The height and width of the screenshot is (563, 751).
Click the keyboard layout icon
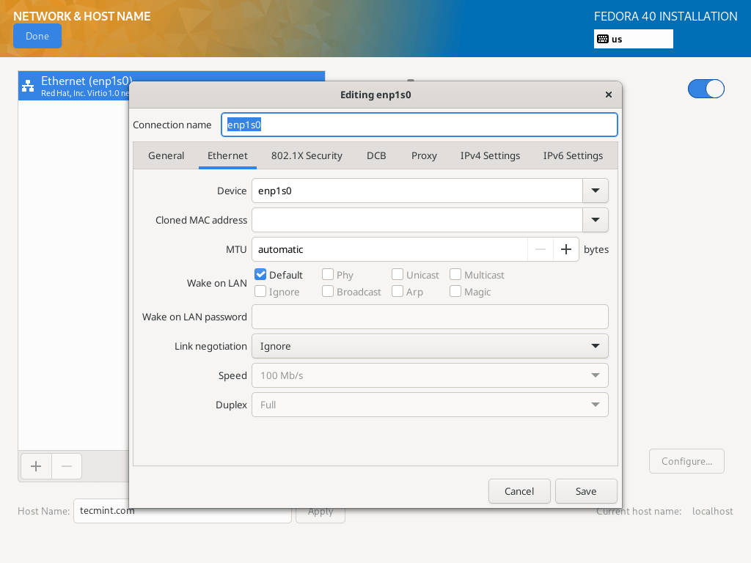(x=602, y=39)
